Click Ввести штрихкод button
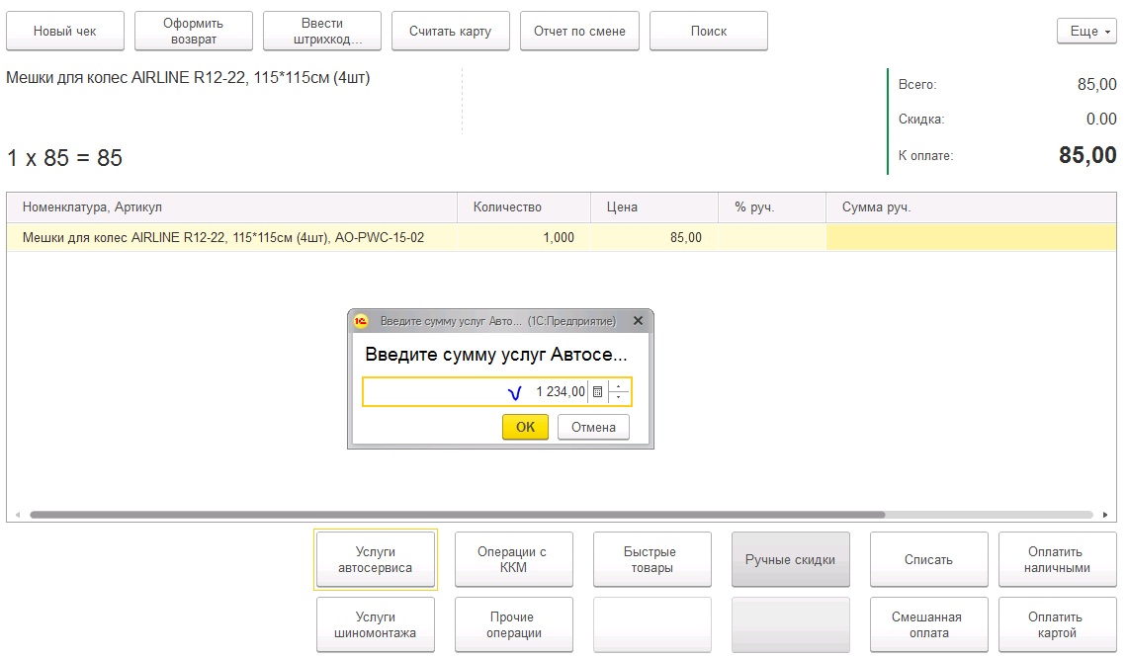This screenshot has width=1128, height=657. [x=322, y=32]
